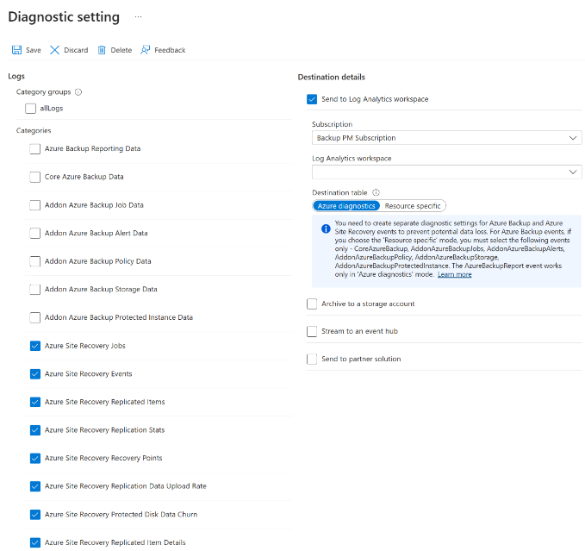Open the Learn more link
The image size is (585, 551).
454,274
